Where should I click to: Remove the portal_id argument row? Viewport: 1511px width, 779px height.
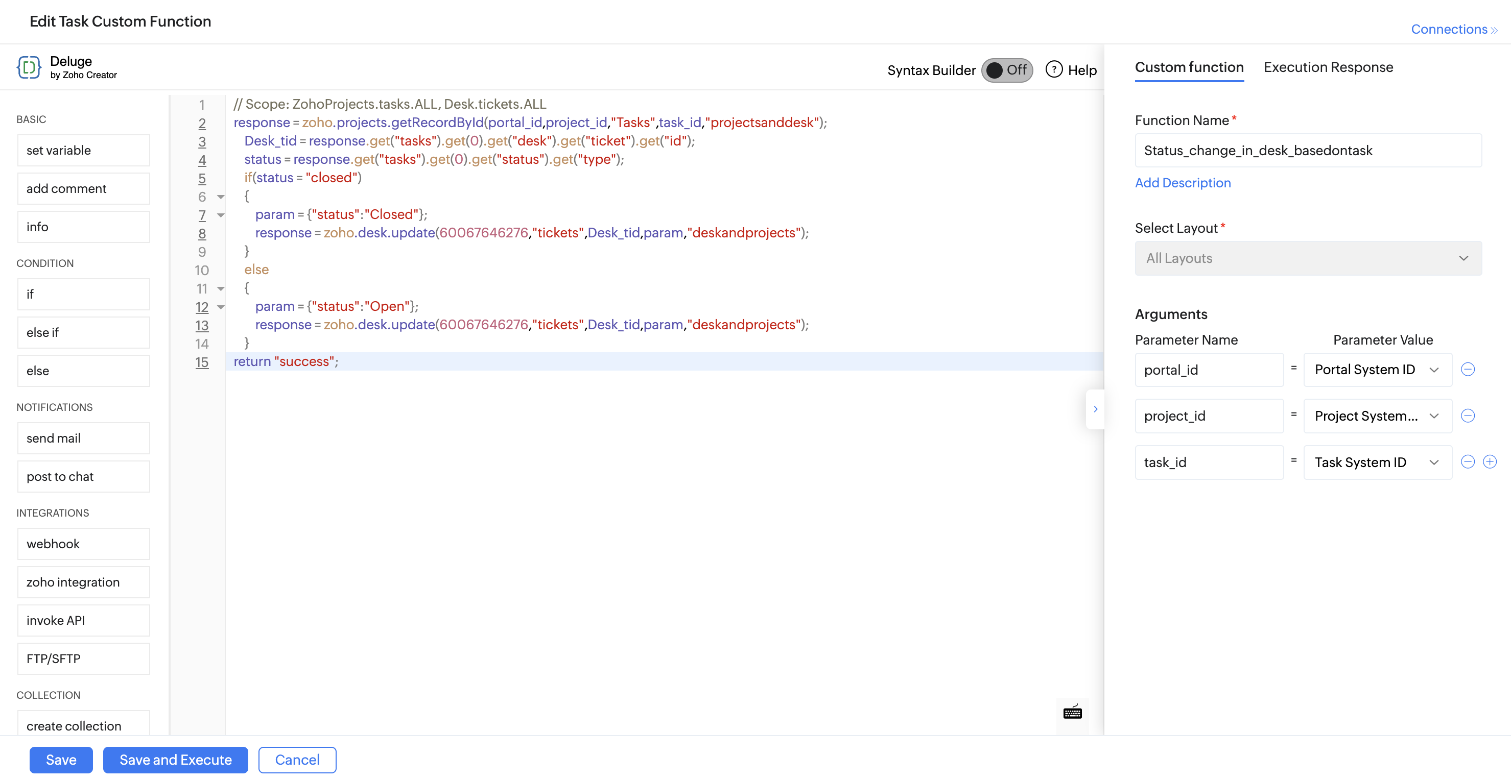(x=1468, y=369)
